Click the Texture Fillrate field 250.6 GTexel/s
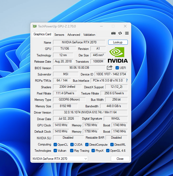 click(114, 93)
